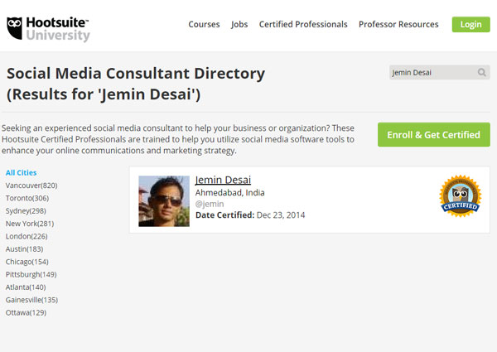Filter by Vancouver(820)
The image size is (497, 352).
point(31,186)
